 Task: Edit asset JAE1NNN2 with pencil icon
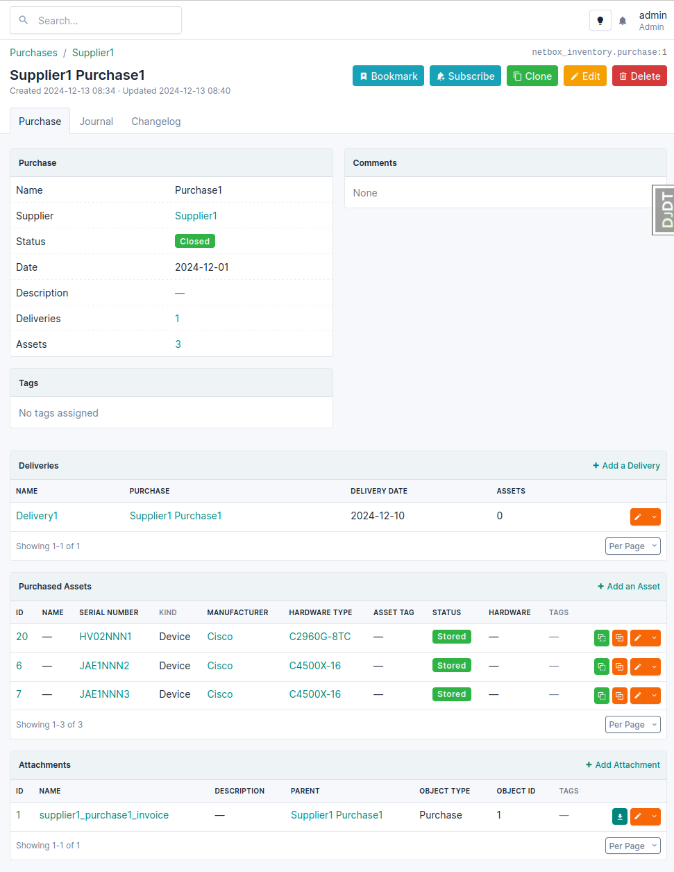coord(638,666)
